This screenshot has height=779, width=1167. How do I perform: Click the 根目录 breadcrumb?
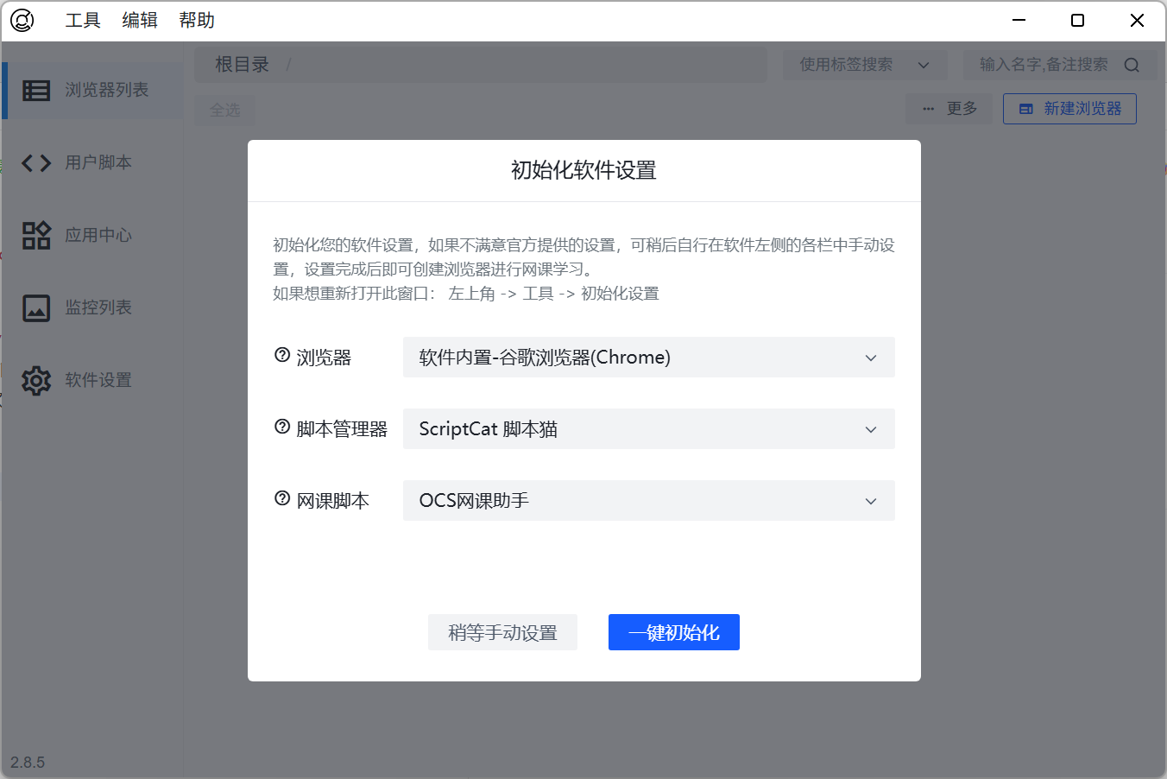point(242,65)
